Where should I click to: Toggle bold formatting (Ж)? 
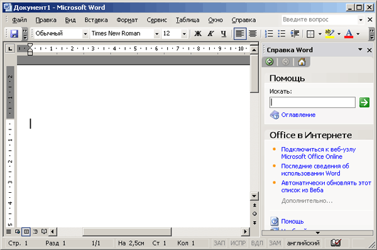198,34
